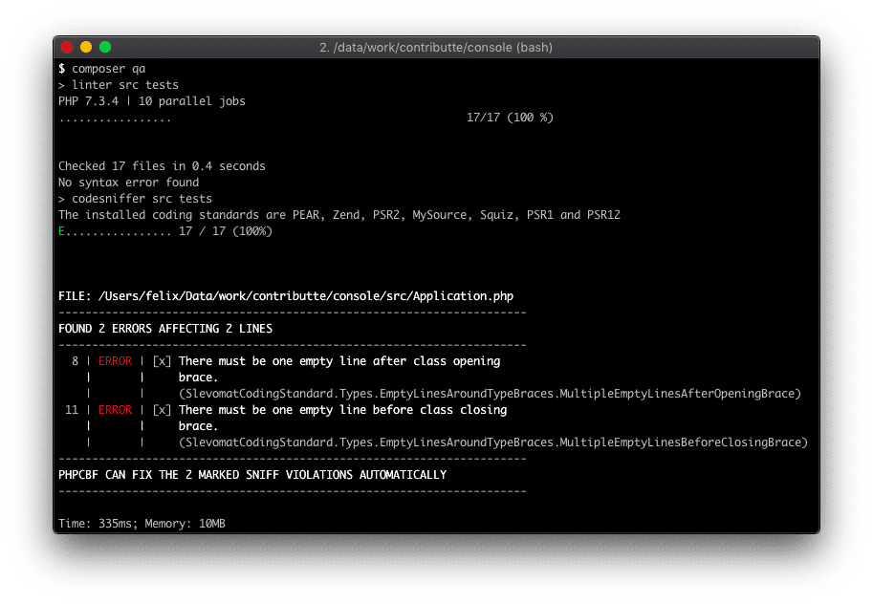The height and width of the screenshot is (604, 873).
Task: Click the Application.php file path
Action: 287,296
